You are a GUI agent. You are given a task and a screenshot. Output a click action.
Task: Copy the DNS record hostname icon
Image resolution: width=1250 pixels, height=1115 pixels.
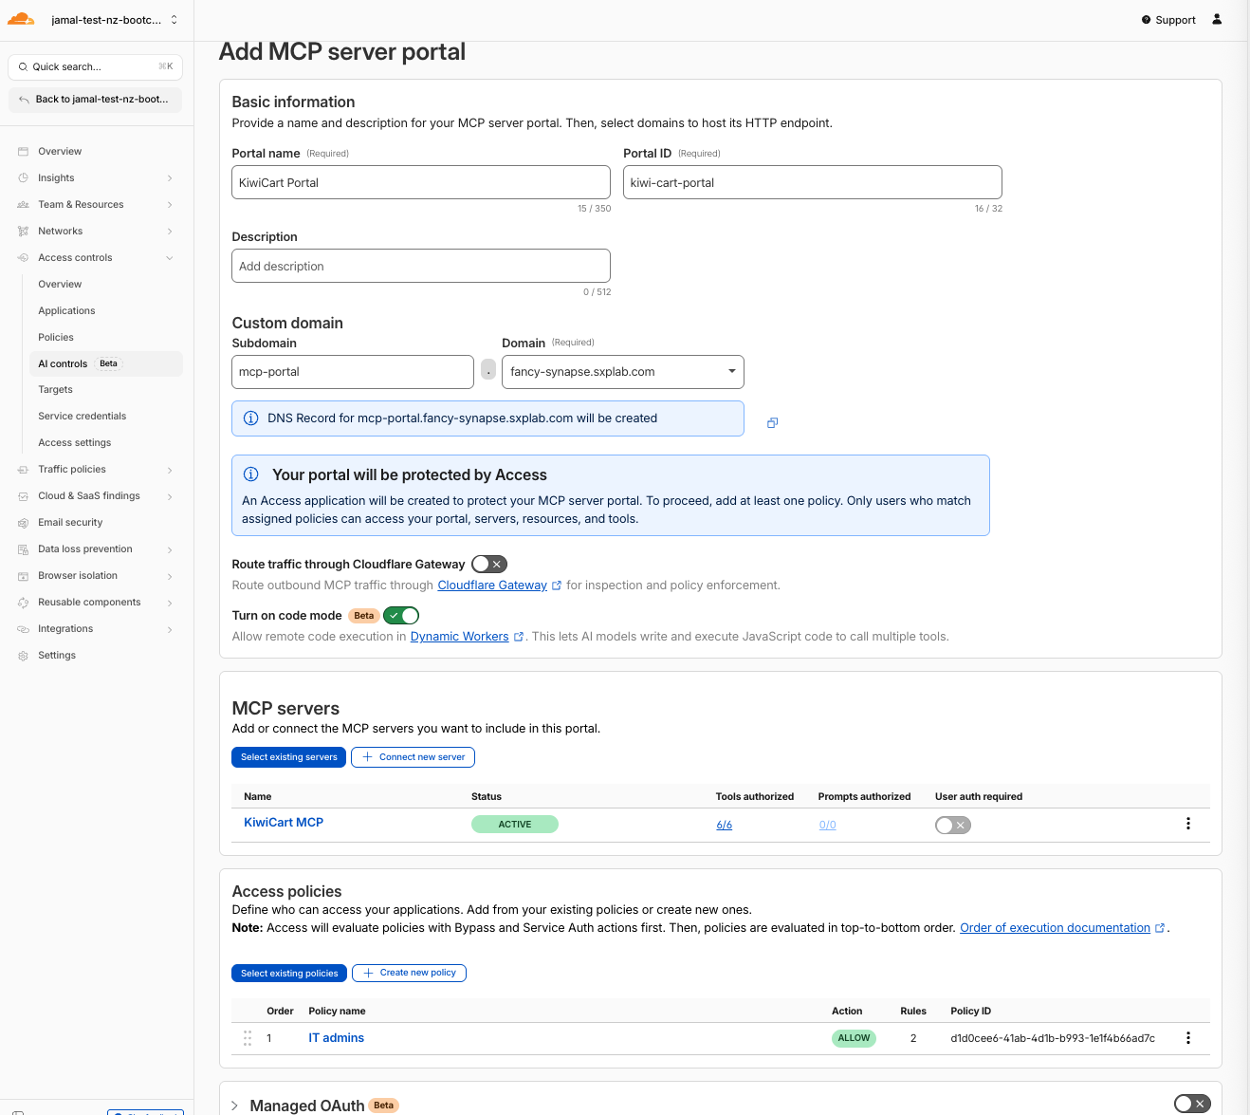tap(772, 423)
